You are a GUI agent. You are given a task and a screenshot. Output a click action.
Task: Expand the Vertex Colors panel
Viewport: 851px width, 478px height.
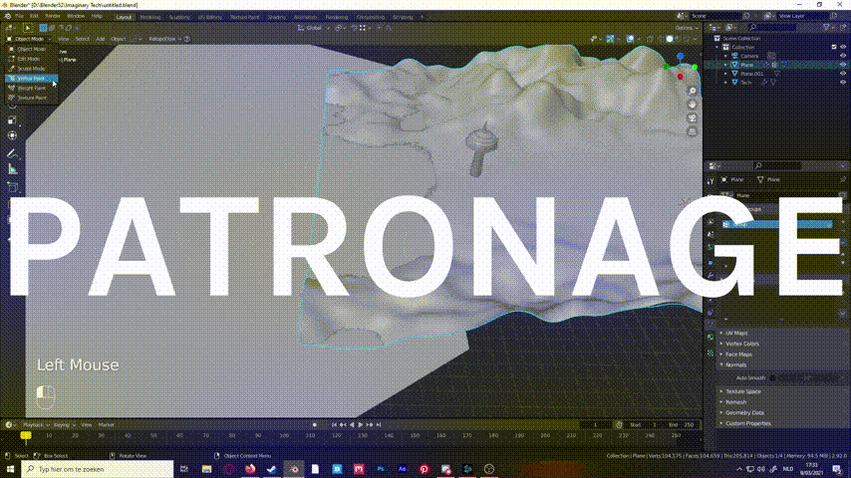tap(742, 344)
